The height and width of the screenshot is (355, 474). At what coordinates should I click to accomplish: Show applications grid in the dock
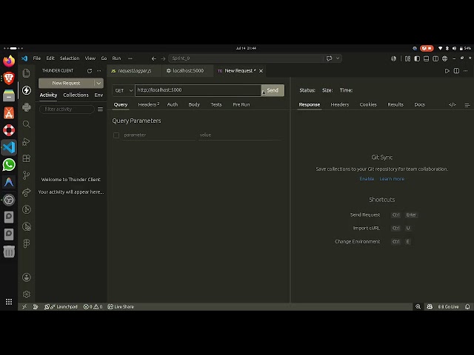click(9, 302)
